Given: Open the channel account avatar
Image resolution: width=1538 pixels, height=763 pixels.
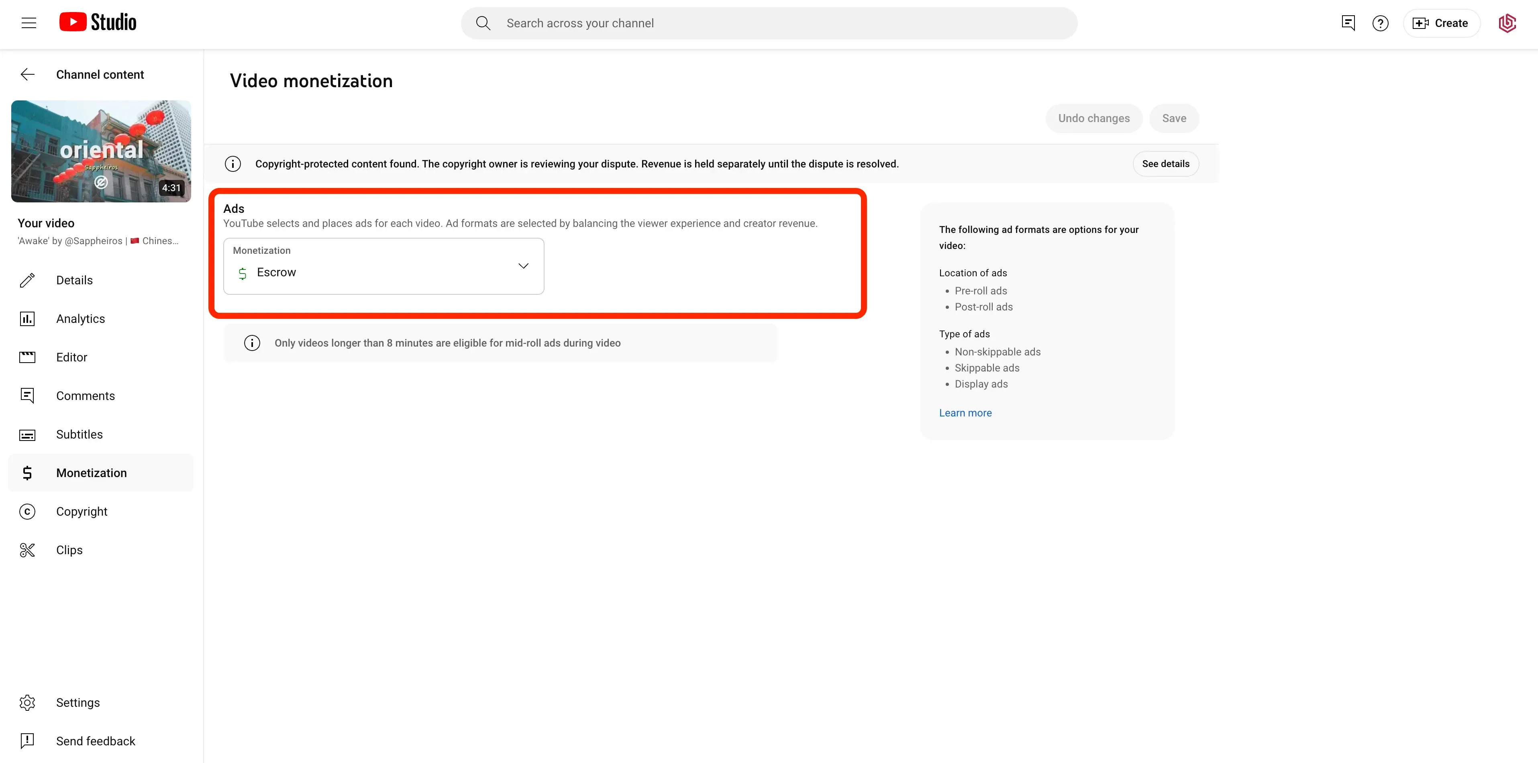Looking at the screenshot, I should coord(1507,23).
